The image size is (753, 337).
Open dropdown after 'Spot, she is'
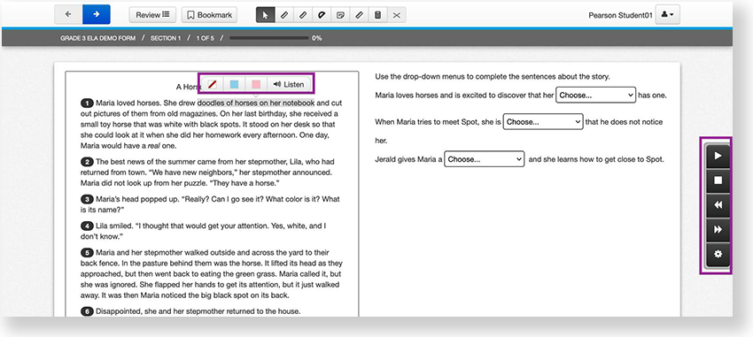click(543, 122)
